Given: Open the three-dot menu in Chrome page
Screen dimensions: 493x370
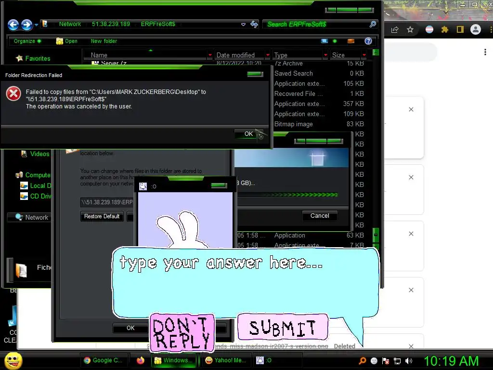Looking at the screenshot, I should pyautogui.click(x=485, y=52).
